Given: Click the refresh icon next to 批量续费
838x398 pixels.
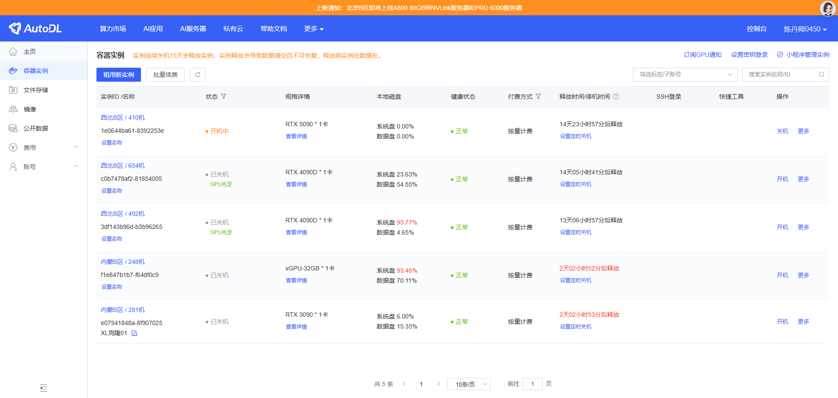Looking at the screenshot, I should click(x=198, y=75).
